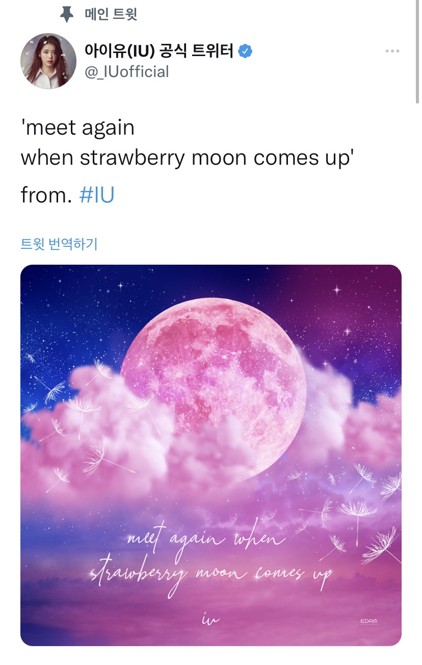
Task: Click the 'when strawberry moon comes up' tweet line
Action: (x=187, y=158)
